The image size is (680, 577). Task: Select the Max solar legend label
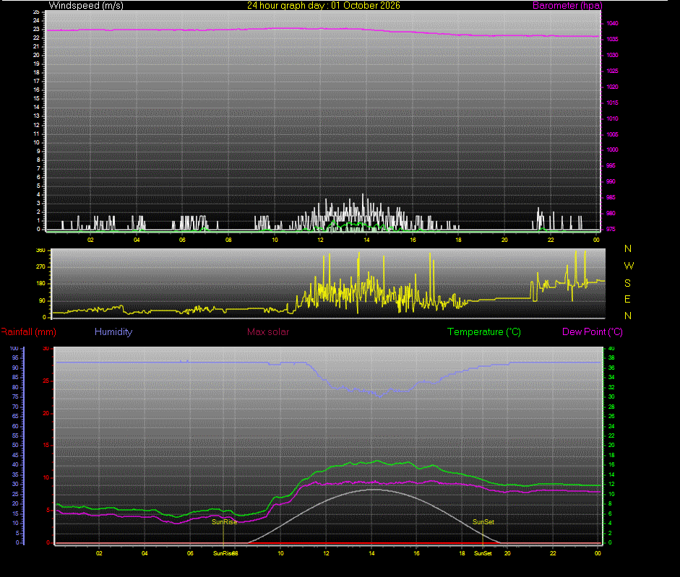click(x=268, y=331)
